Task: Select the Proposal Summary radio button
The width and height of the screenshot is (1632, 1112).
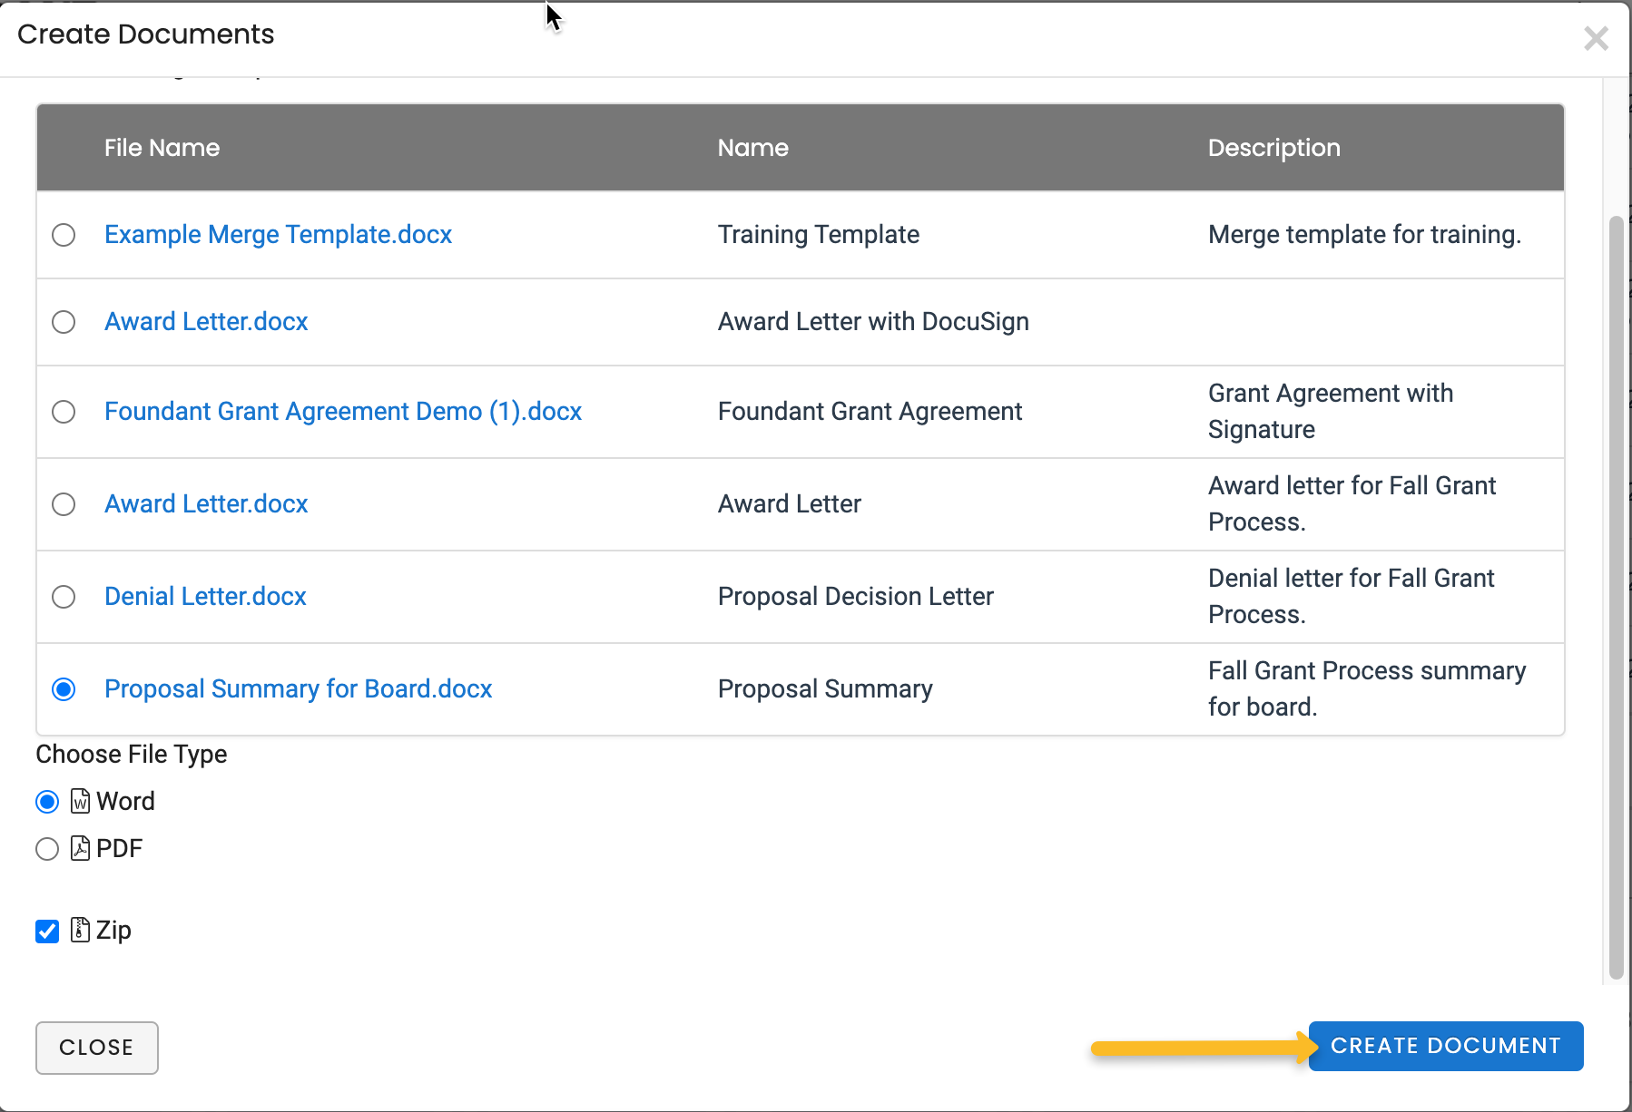Action: tap(64, 689)
